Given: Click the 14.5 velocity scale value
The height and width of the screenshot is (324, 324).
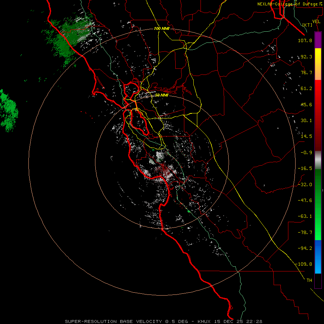Looking at the screenshot, I should pyautogui.click(x=306, y=136).
